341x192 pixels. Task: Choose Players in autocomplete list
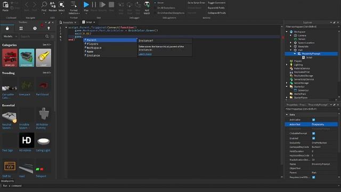click(x=110, y=44)
